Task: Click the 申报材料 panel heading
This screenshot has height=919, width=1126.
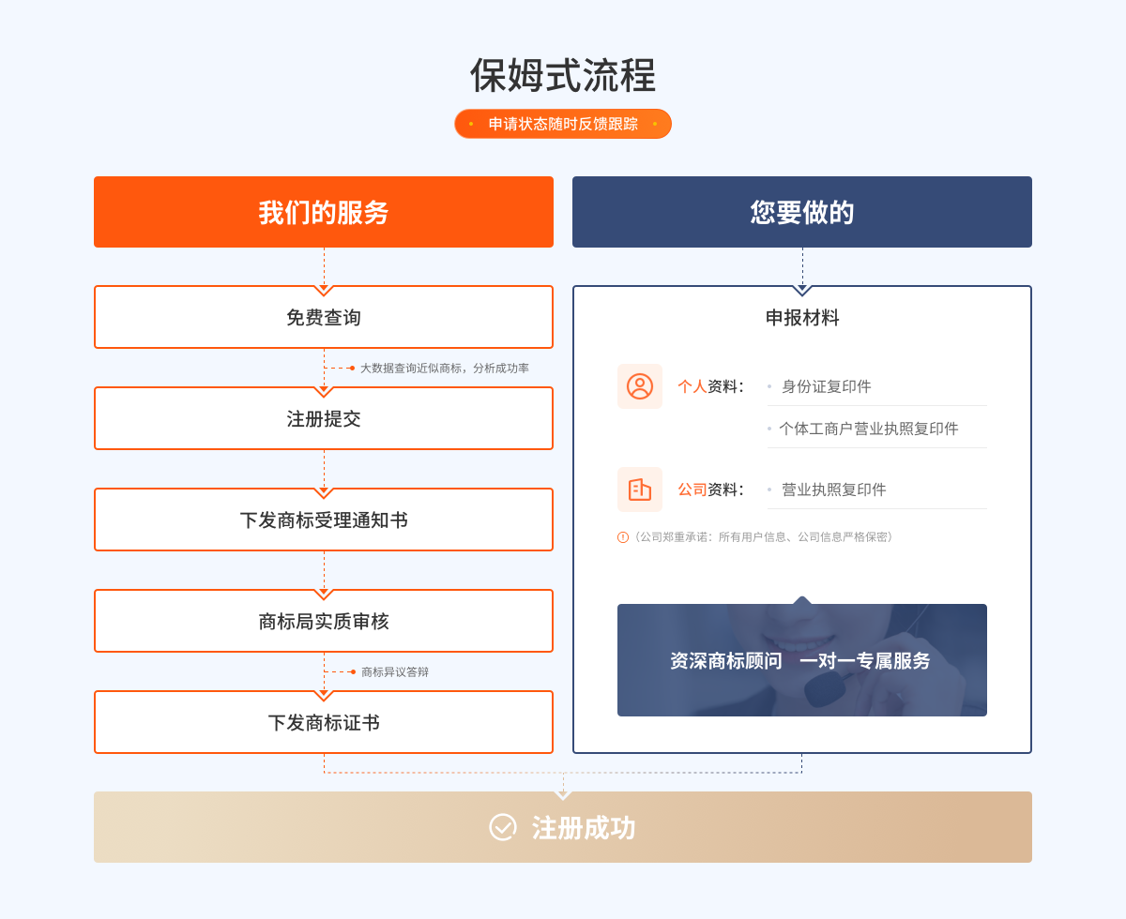Action: (802, 318)
